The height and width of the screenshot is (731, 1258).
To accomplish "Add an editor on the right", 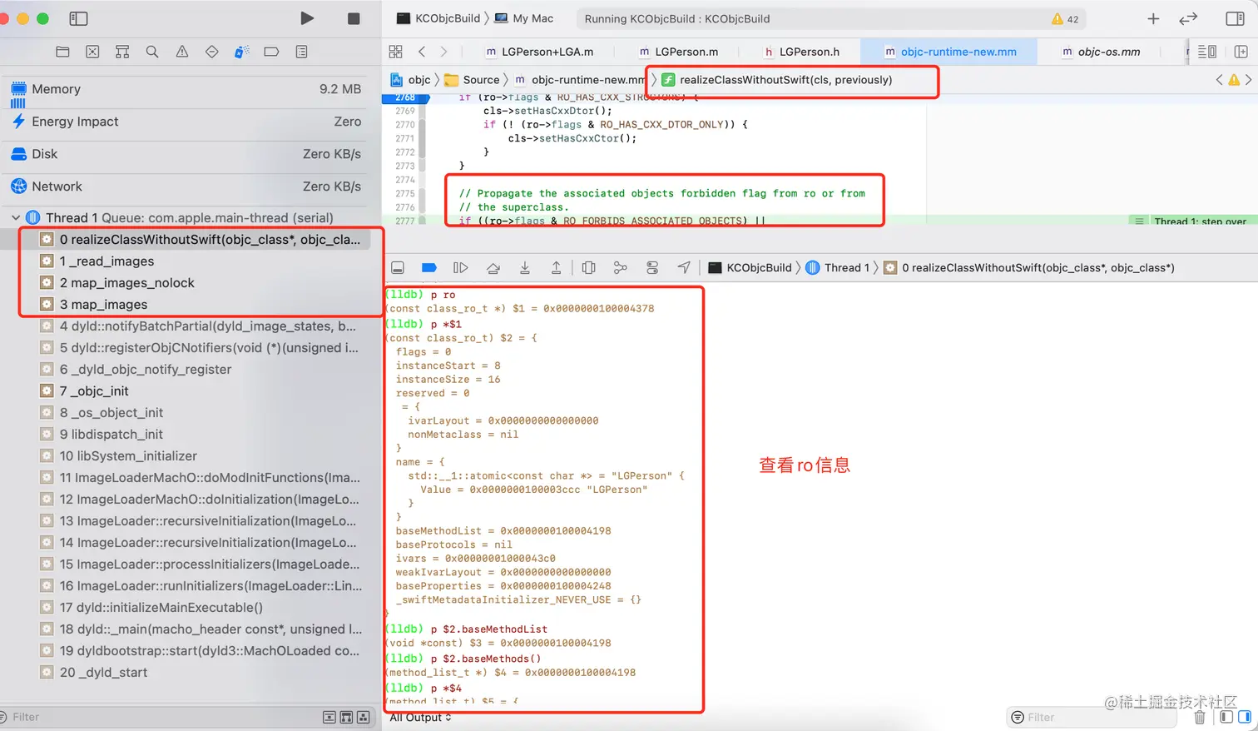I will (x=1241, y=52).
